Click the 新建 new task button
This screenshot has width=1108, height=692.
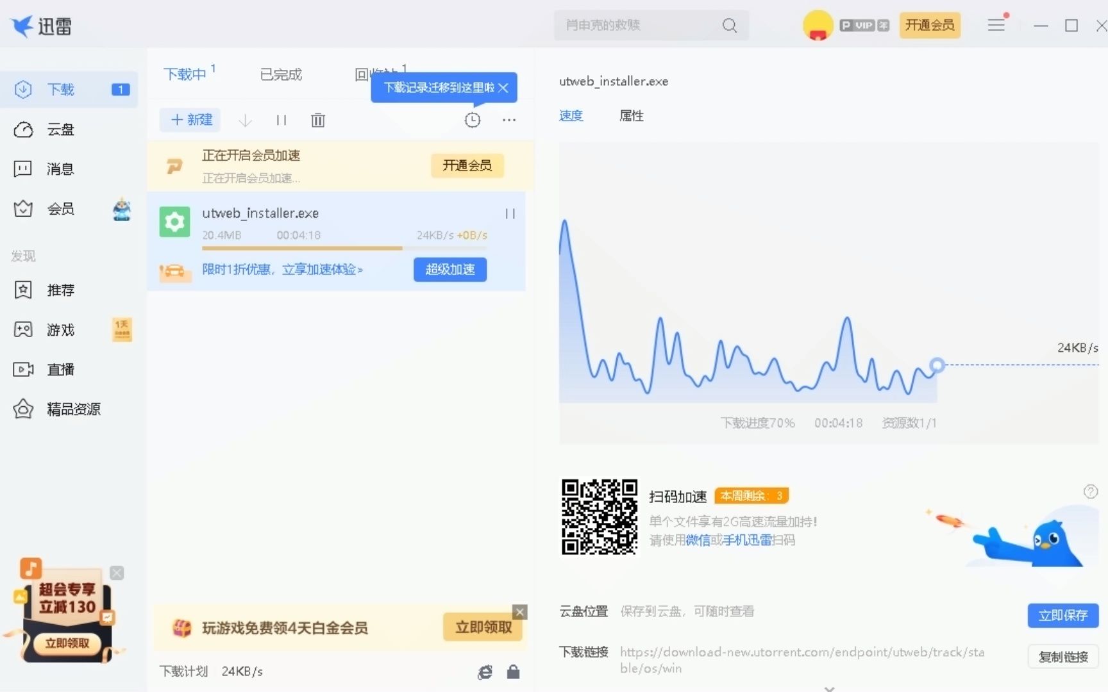point(190,120)
